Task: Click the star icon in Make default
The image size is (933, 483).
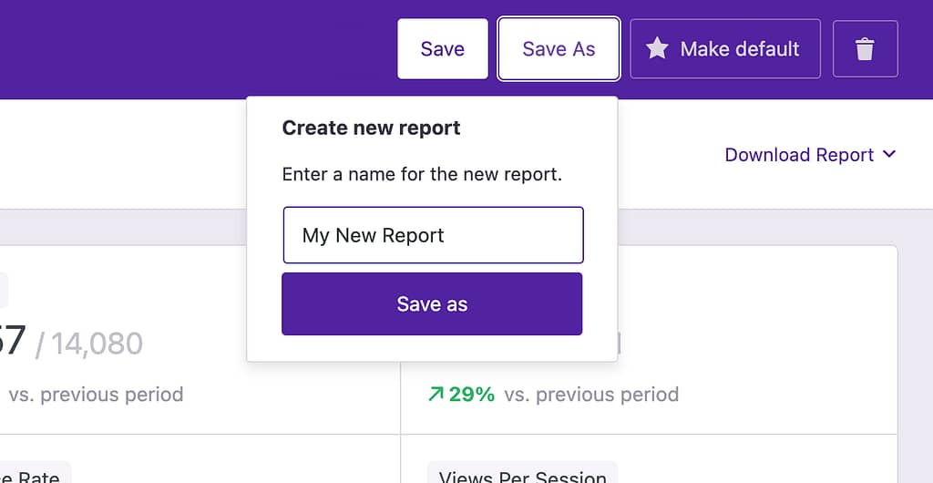Action: (x=657, y=49)
